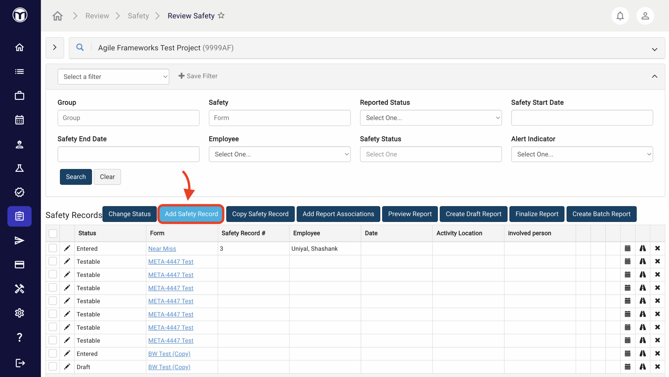Click the Safety Start Date input field

(582, 118)
